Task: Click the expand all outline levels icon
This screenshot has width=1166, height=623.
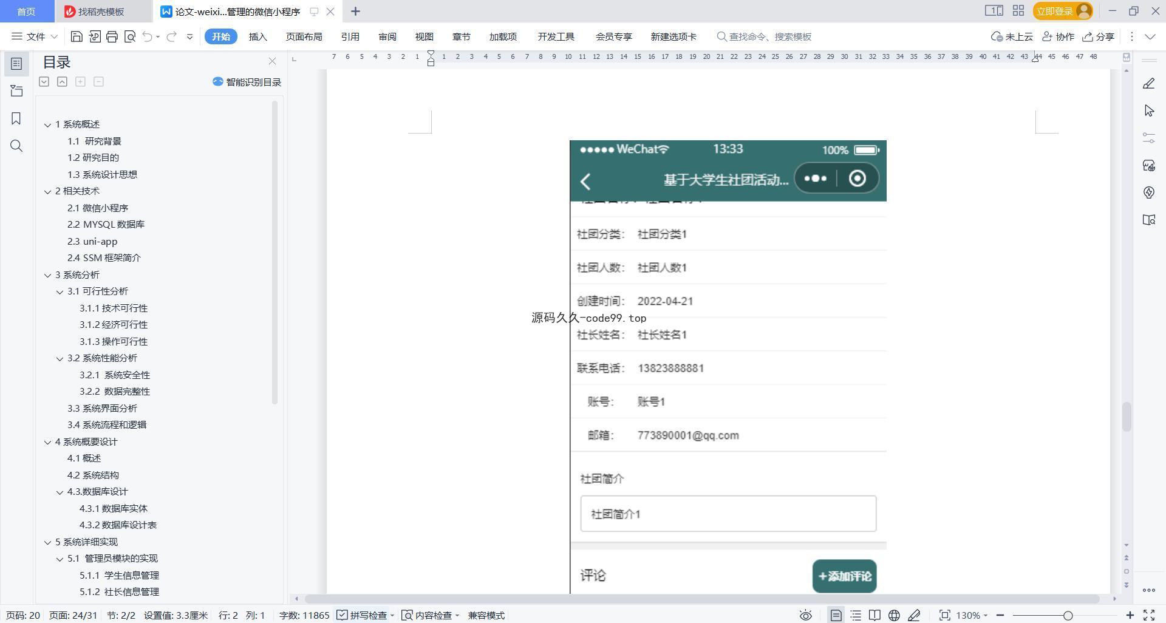Action: click(44, 81)
